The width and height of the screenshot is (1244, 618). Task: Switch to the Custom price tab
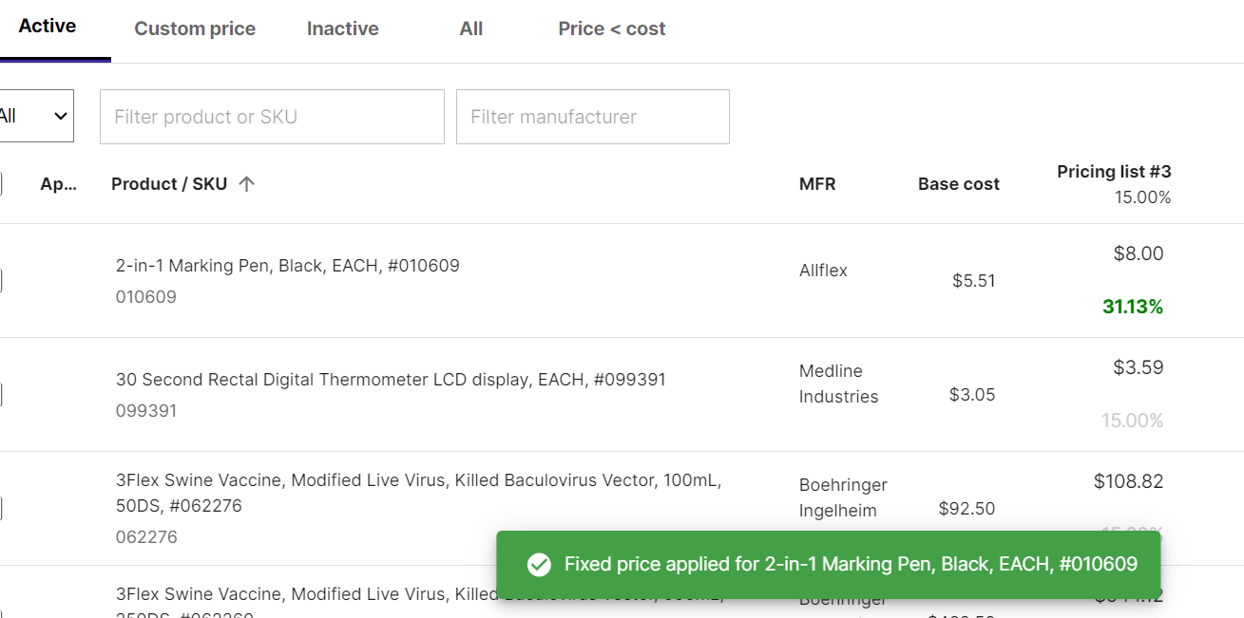coord(194,28)
